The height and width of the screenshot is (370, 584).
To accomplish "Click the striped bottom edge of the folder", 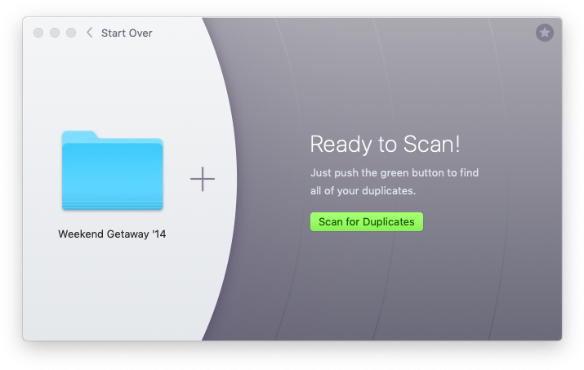I will coord(113,204).
